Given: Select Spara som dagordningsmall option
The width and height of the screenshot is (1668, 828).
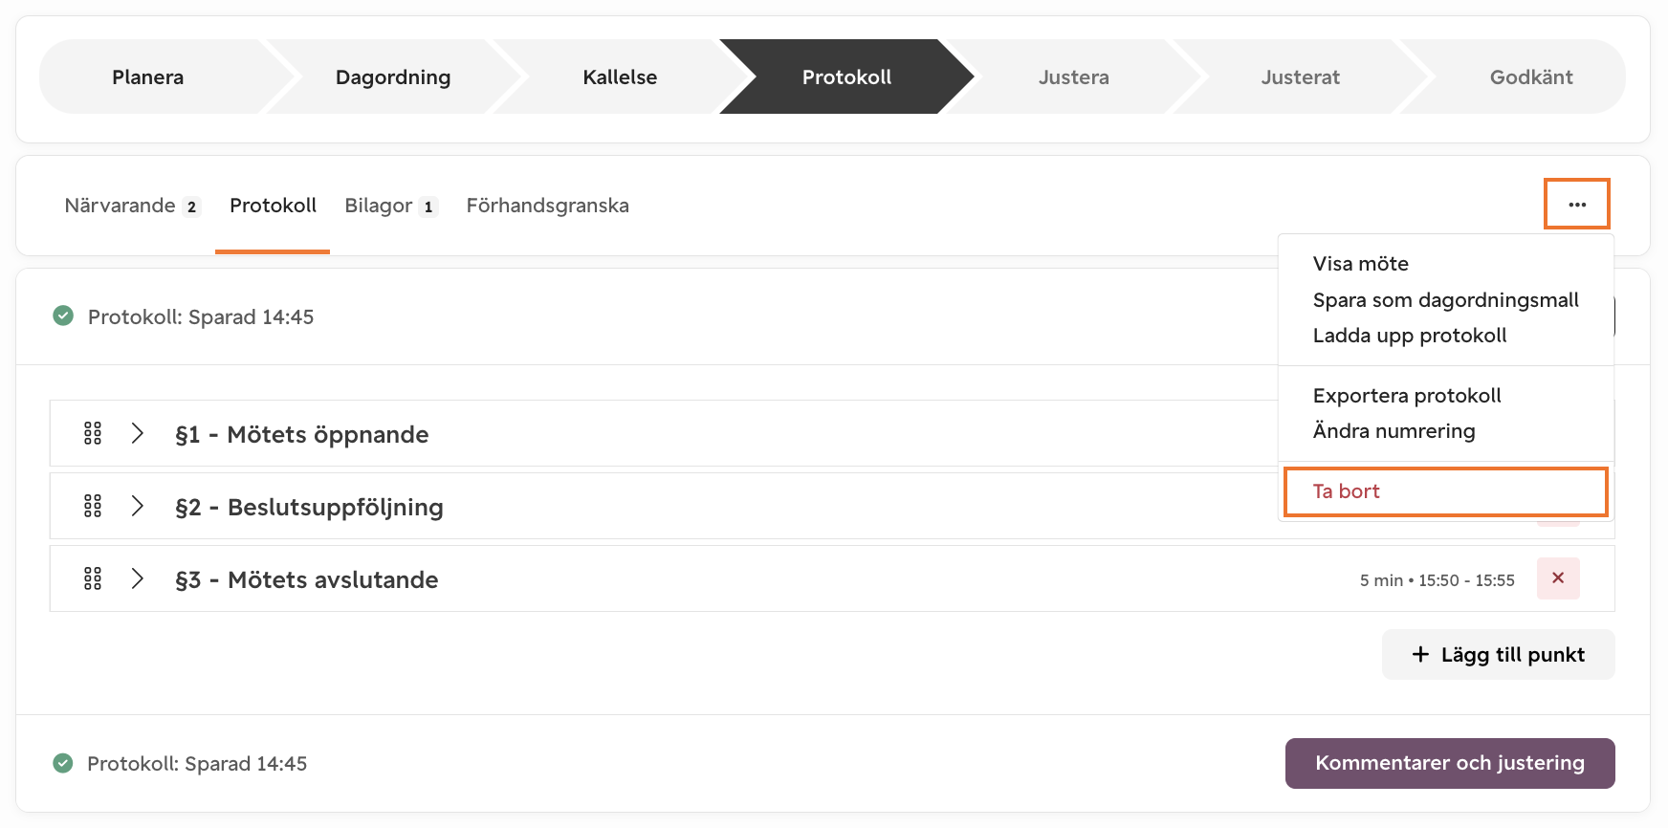Looking at the screenshot, I should tap(1445, 300).
